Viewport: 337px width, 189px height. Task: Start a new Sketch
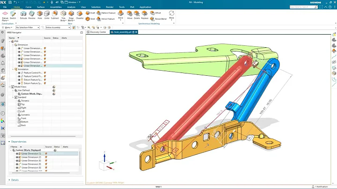pyautogui.click(x=13, y=15)
